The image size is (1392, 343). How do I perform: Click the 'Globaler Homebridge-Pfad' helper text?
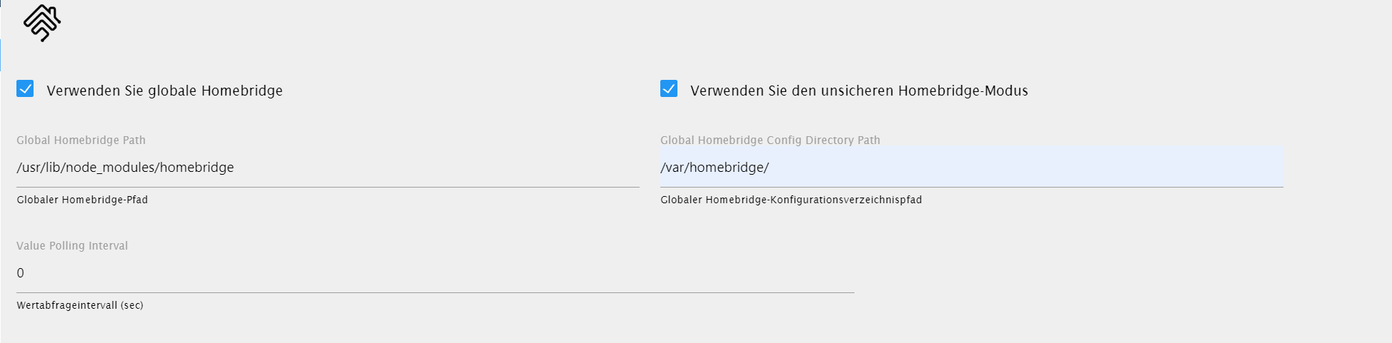pos(83,200)
